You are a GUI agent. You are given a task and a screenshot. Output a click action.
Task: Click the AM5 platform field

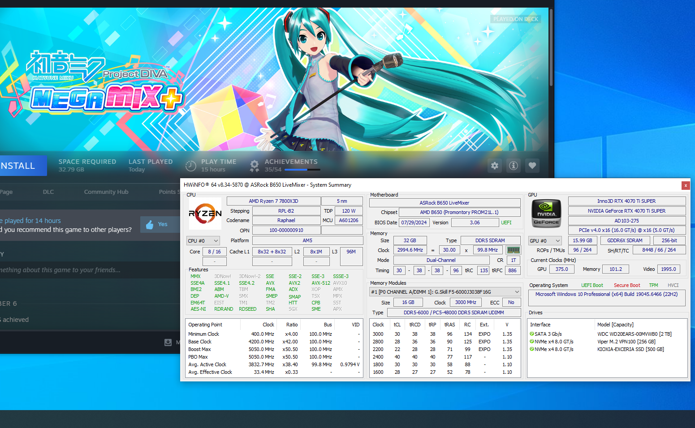307,240
